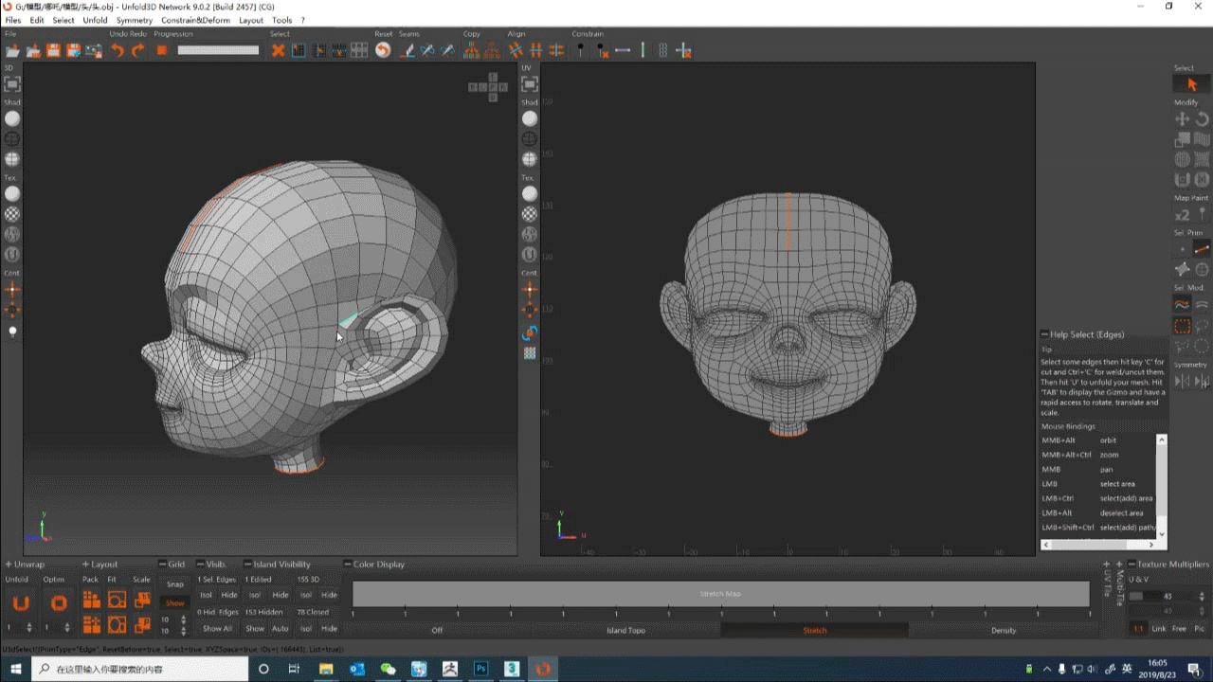
Task: Click the orange X deselect icon
Action: pyautogui.click(x=278, y=50)
